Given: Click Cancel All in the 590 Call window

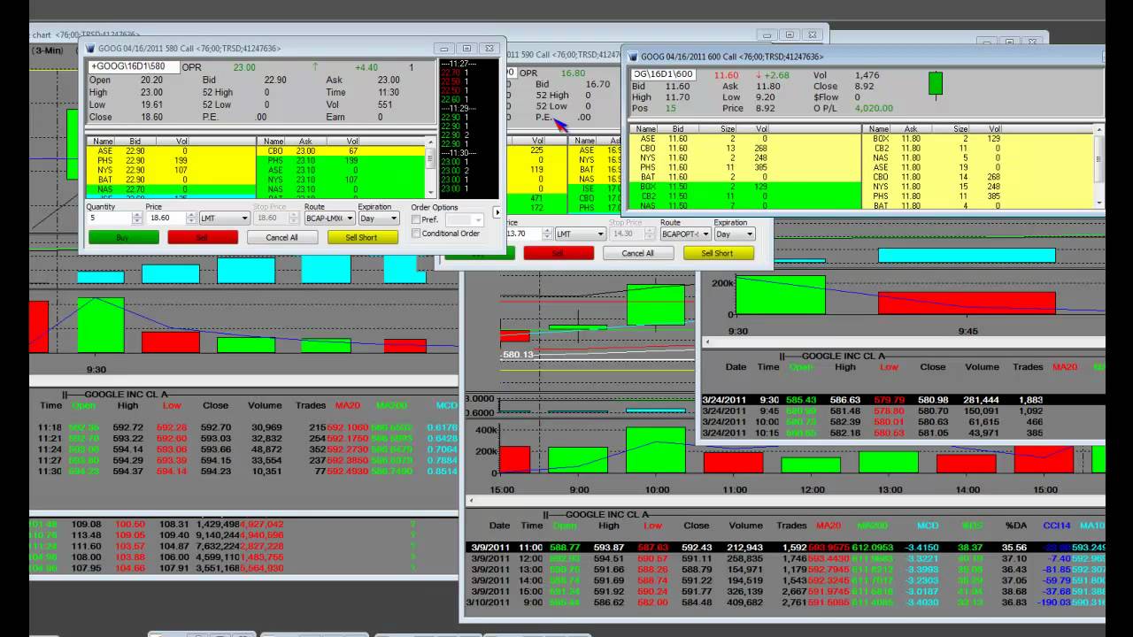Looking at the screenshot, I should (x=637, y=253).
